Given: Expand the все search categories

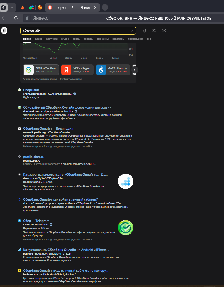Looking at the screenshot, I should pos(149,39).
